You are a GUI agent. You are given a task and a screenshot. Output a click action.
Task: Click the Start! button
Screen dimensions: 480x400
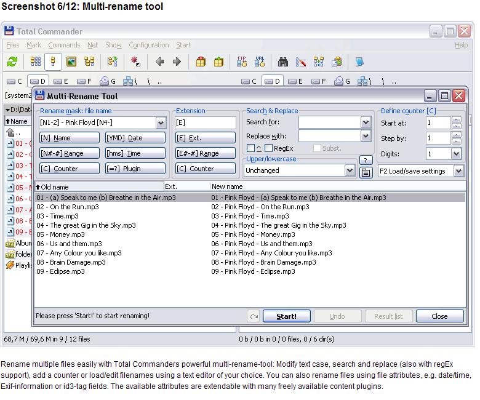coord(287,316)
